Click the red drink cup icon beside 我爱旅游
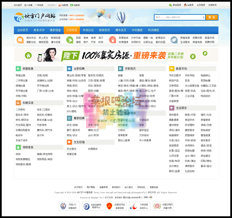Viewport: 232px width, 218px height. [x=113, y=40]
